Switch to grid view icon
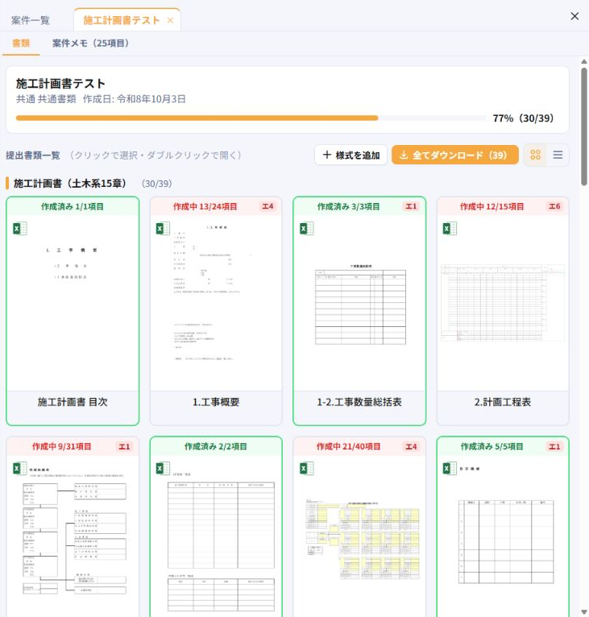The image size is (589, 617). 535,155
